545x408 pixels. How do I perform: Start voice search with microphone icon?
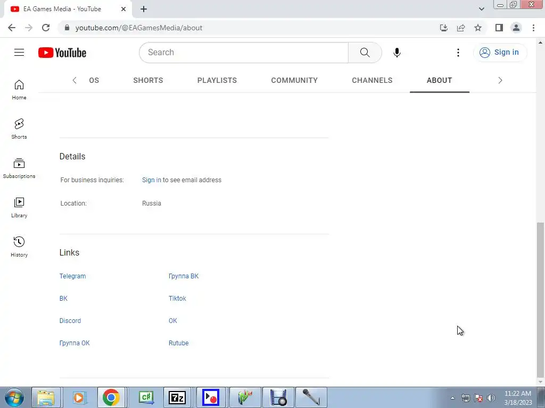pos(397,53)
